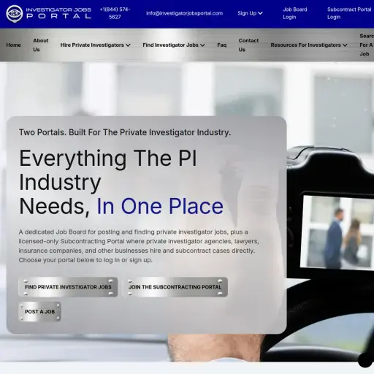The width and height of the screenshot is (374, 374).
Task: Click the black round widget at bottom right
Action: [x=365, y=359]
